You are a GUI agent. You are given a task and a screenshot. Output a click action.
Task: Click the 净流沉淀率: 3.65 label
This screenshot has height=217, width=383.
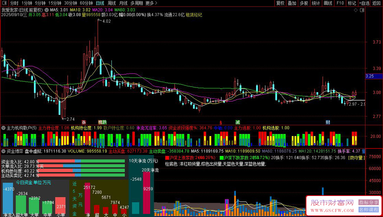click(151, 128)
